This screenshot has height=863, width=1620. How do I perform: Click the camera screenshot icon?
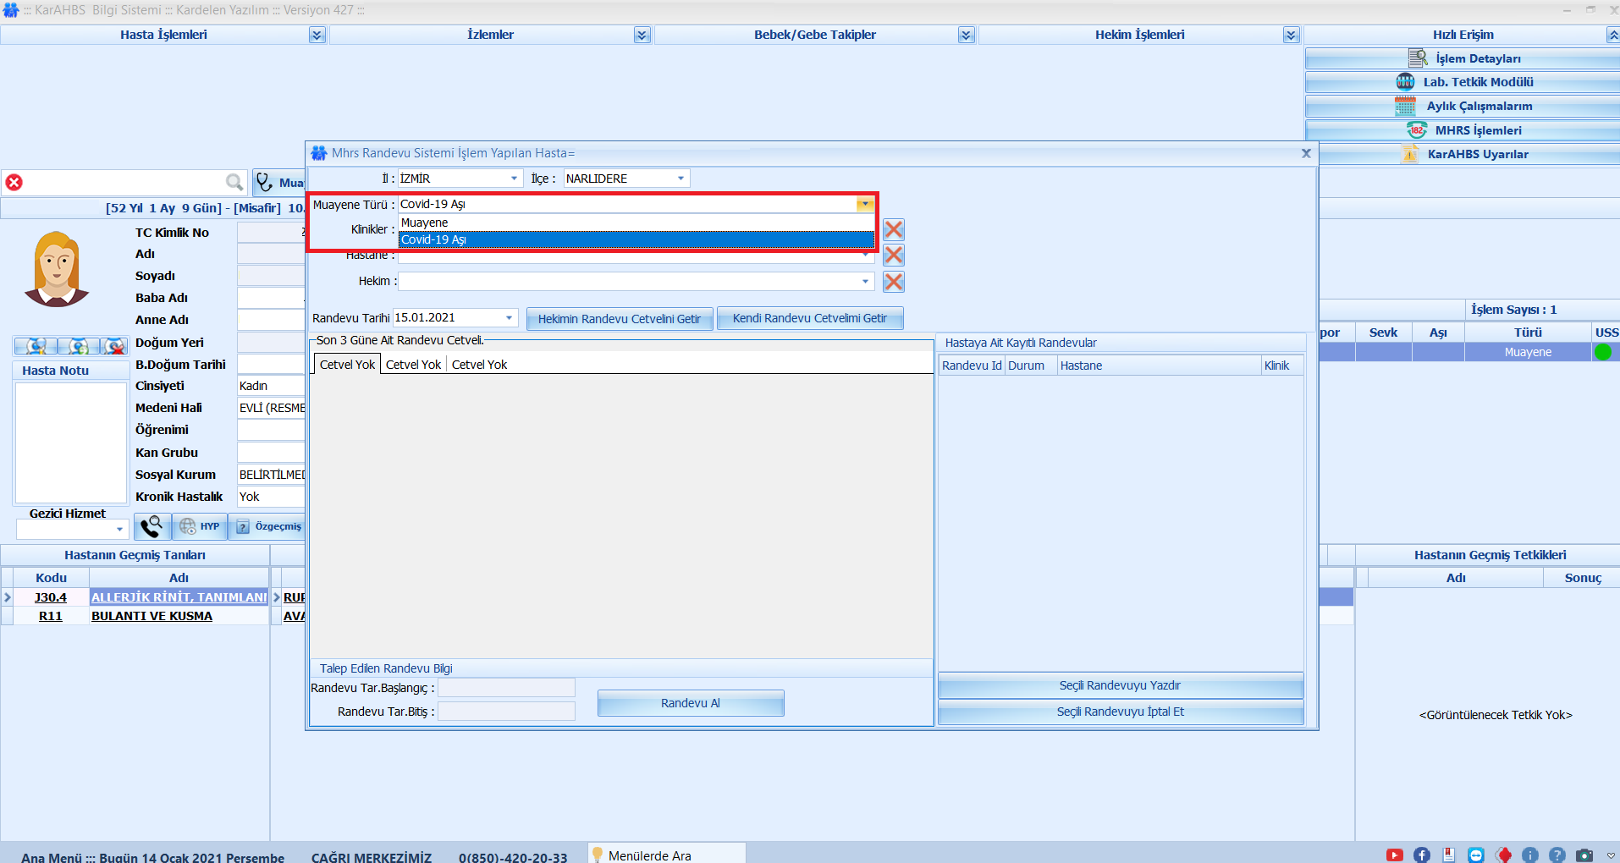click(1584, 855)
